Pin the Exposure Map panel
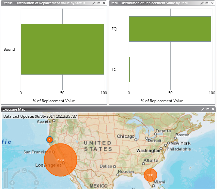 point(203,109)
